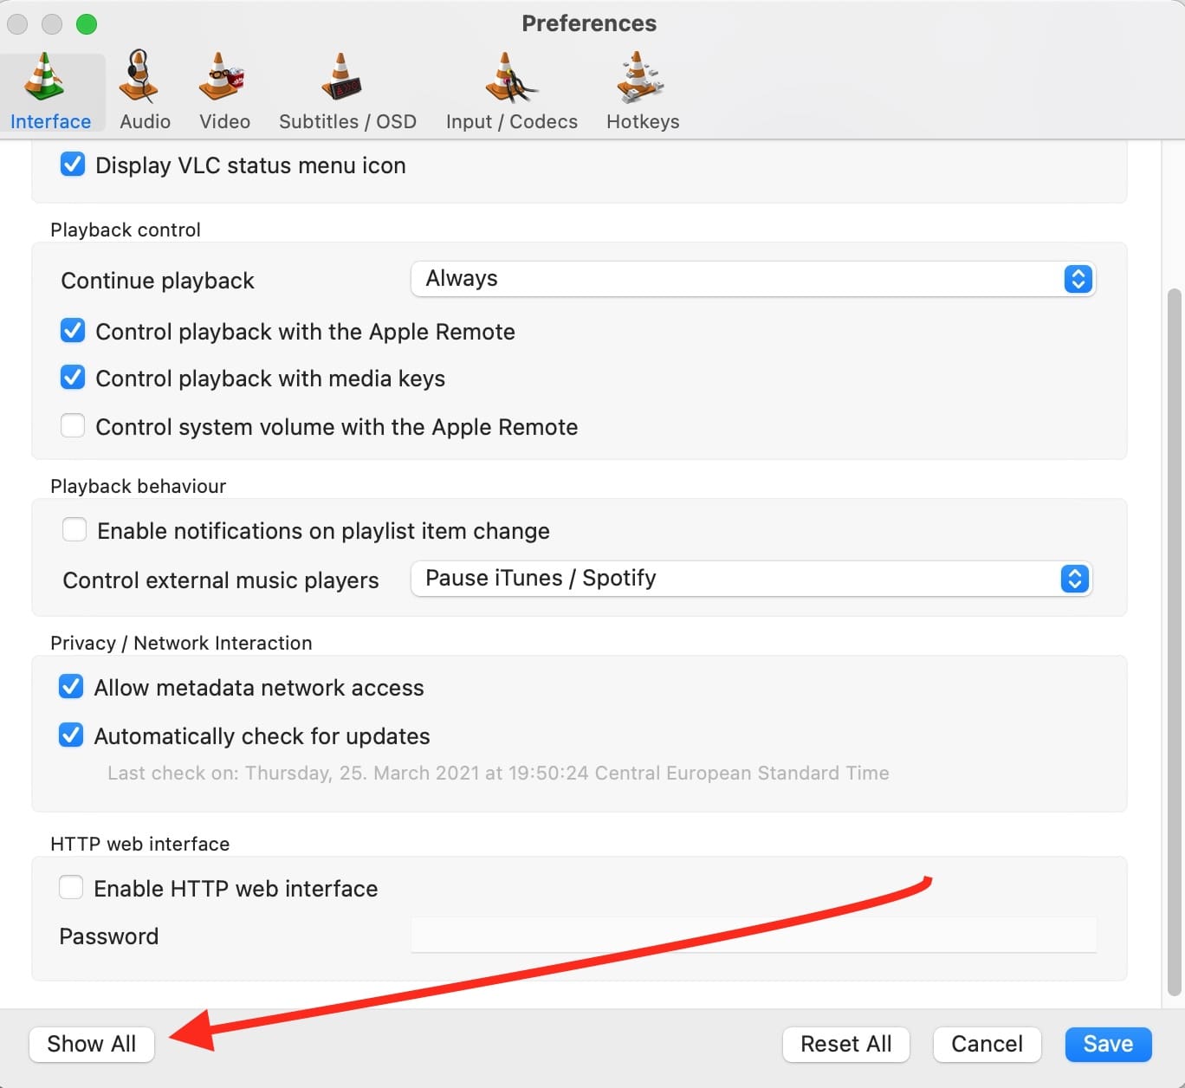
Task: Save the preferences
Action: [x=1108, y=1044]
